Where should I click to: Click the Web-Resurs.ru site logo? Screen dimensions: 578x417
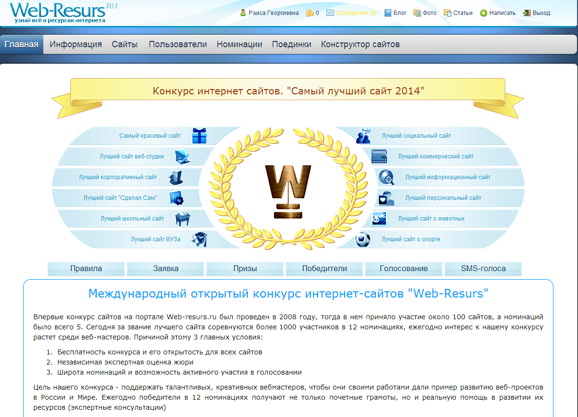63,13
